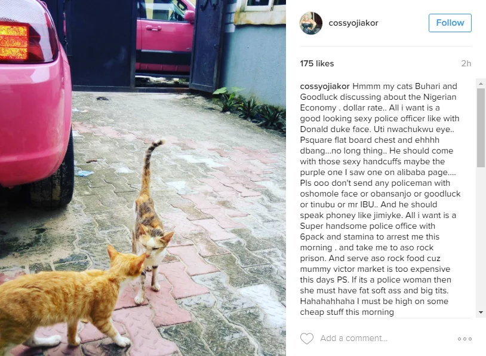The image size is (486, 356).
Task: Click the Follow button
Action: point(450,23)
